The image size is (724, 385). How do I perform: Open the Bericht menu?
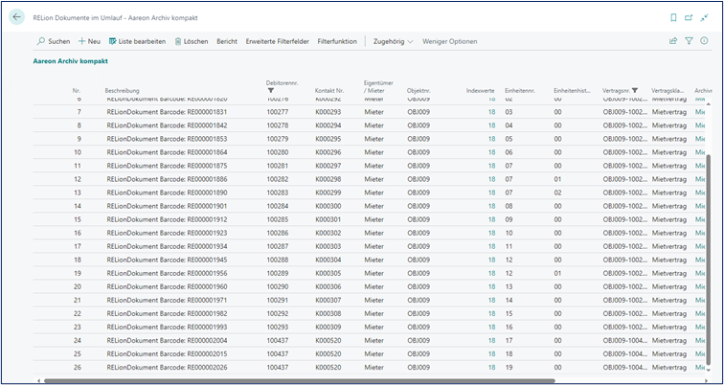pyautogui.click(x=227, y=41)
